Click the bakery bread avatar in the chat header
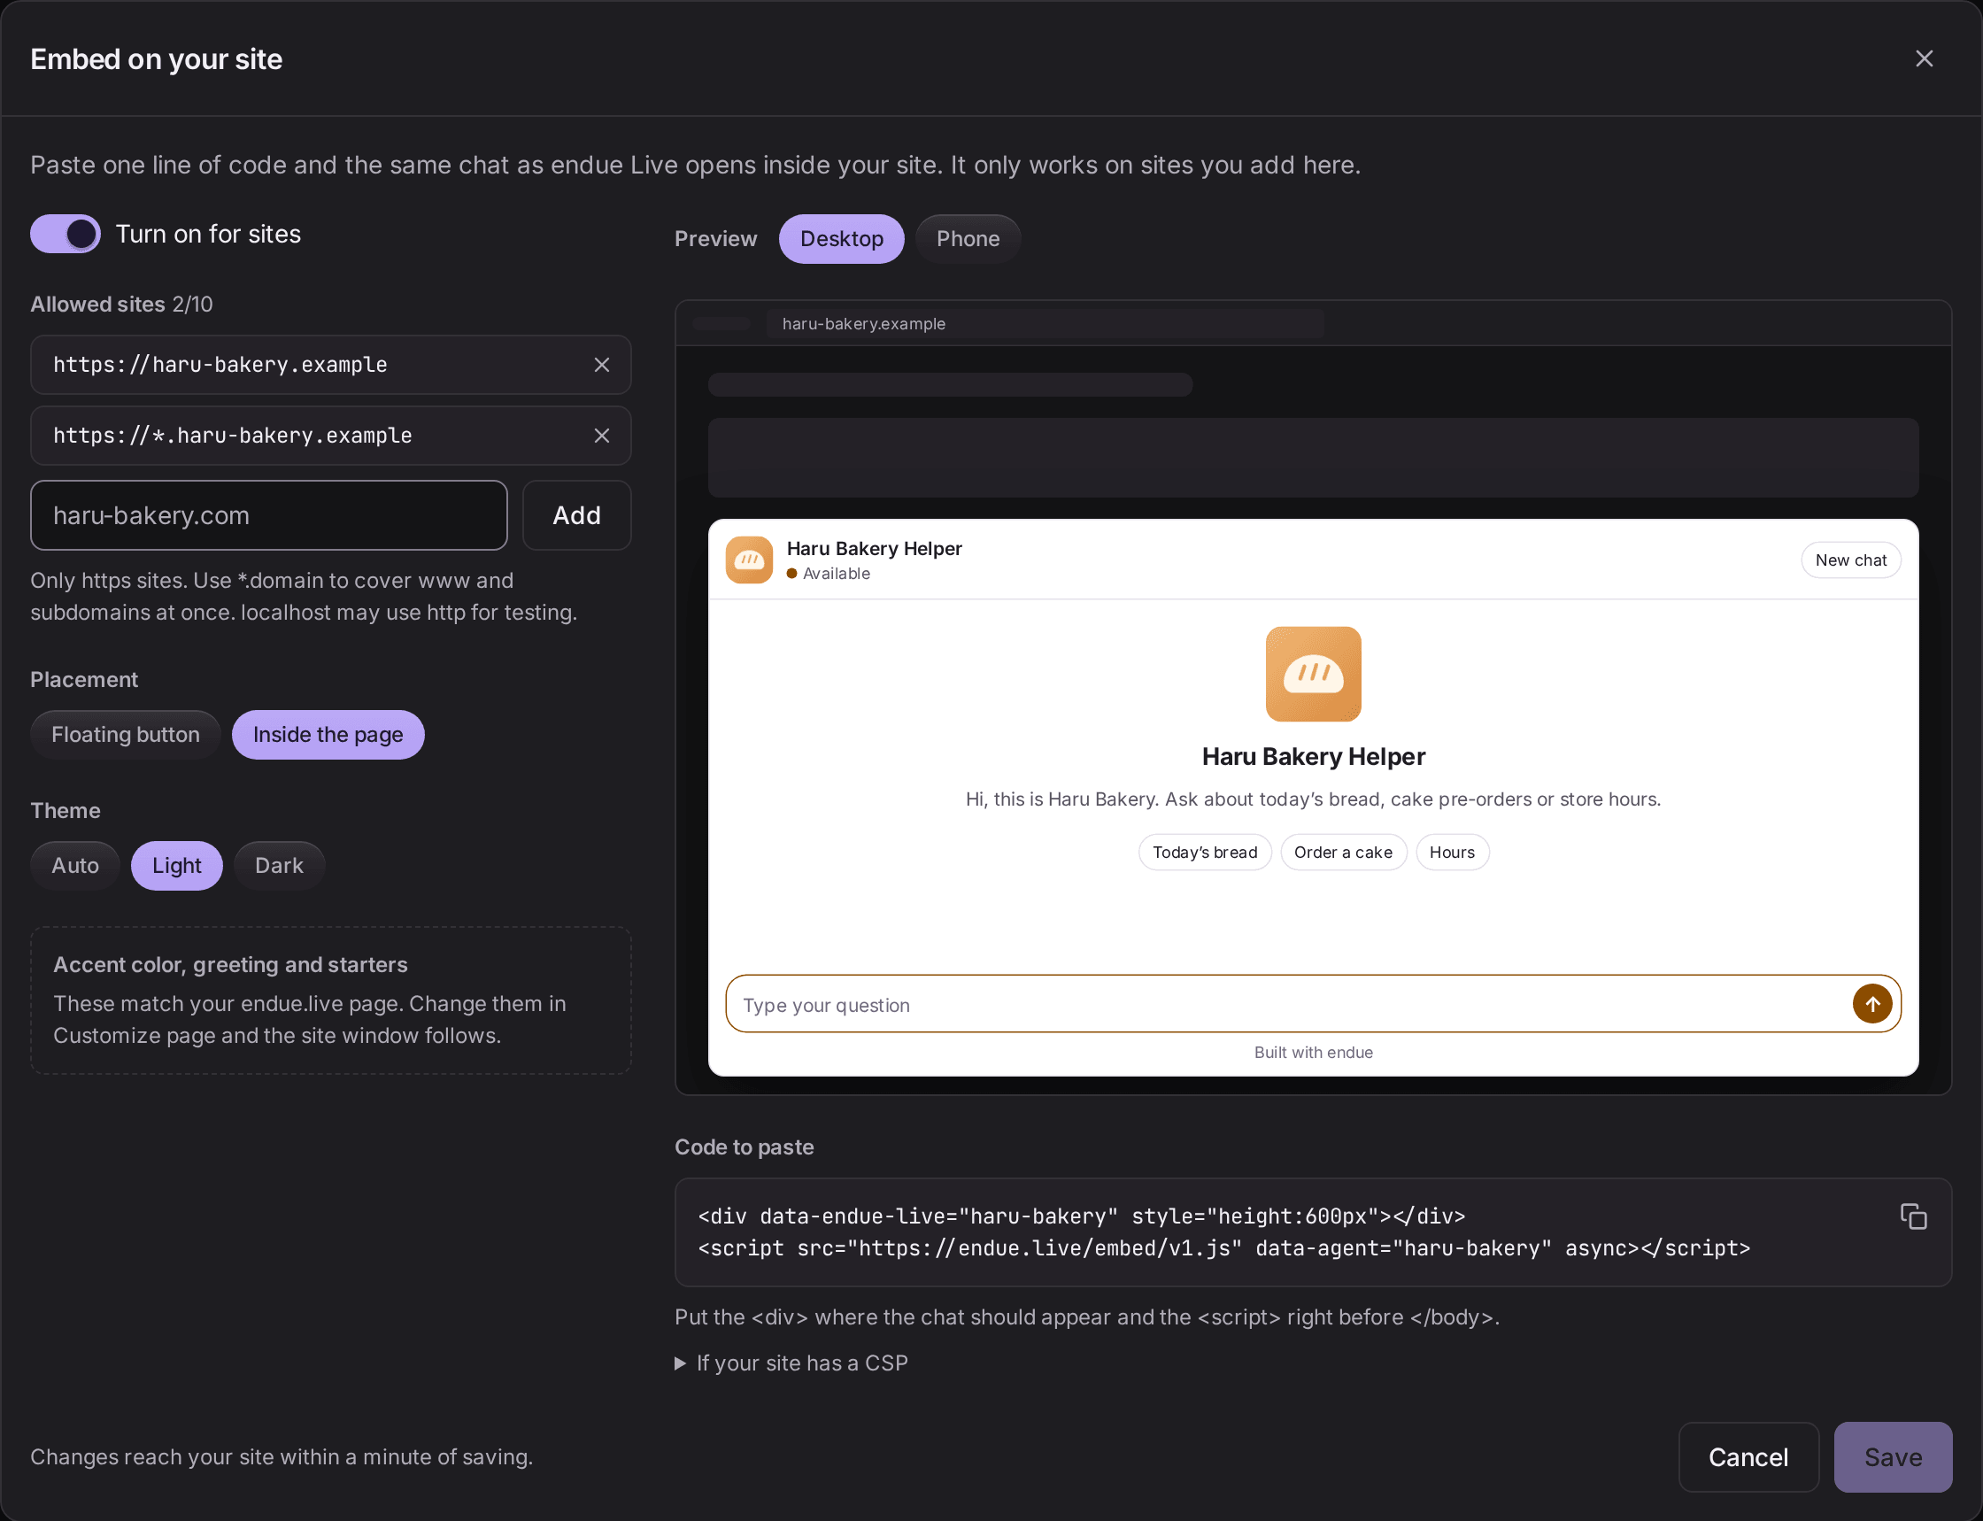This screenshot has height=1521, width=1983. [750, 560]
